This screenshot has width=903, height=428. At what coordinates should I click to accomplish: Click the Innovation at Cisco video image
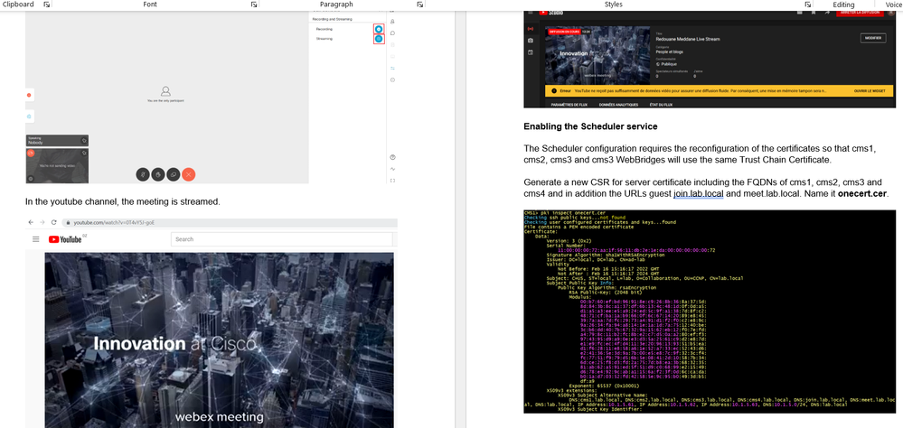220,340
